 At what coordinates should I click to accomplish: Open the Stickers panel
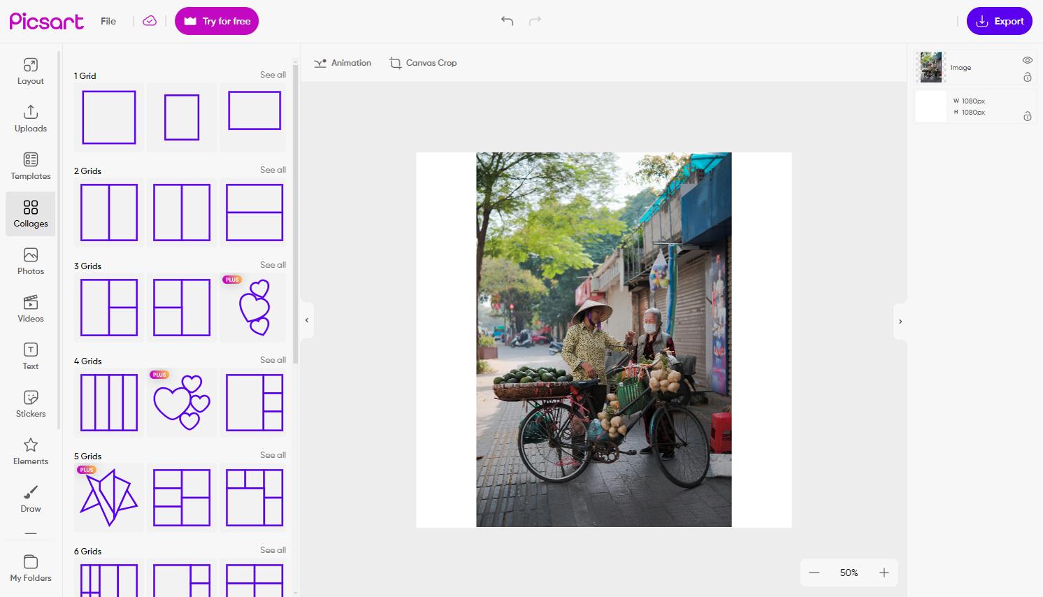30,403
